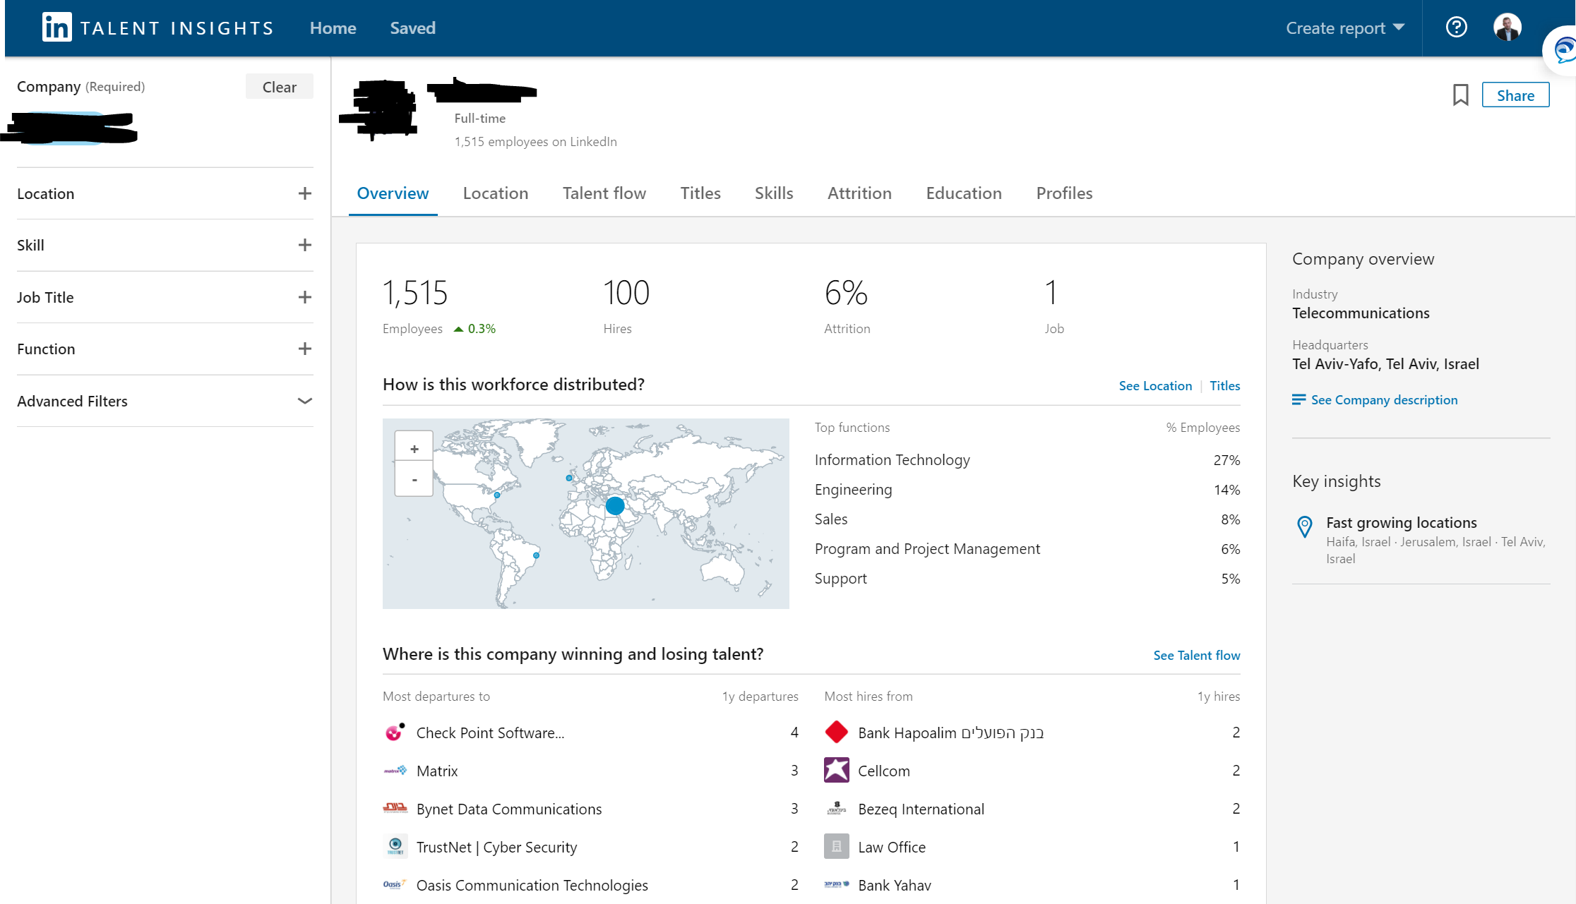Click the Matrix company logo
The width and height of the screenshot is (1576, 904).
(x=395, y=771)
